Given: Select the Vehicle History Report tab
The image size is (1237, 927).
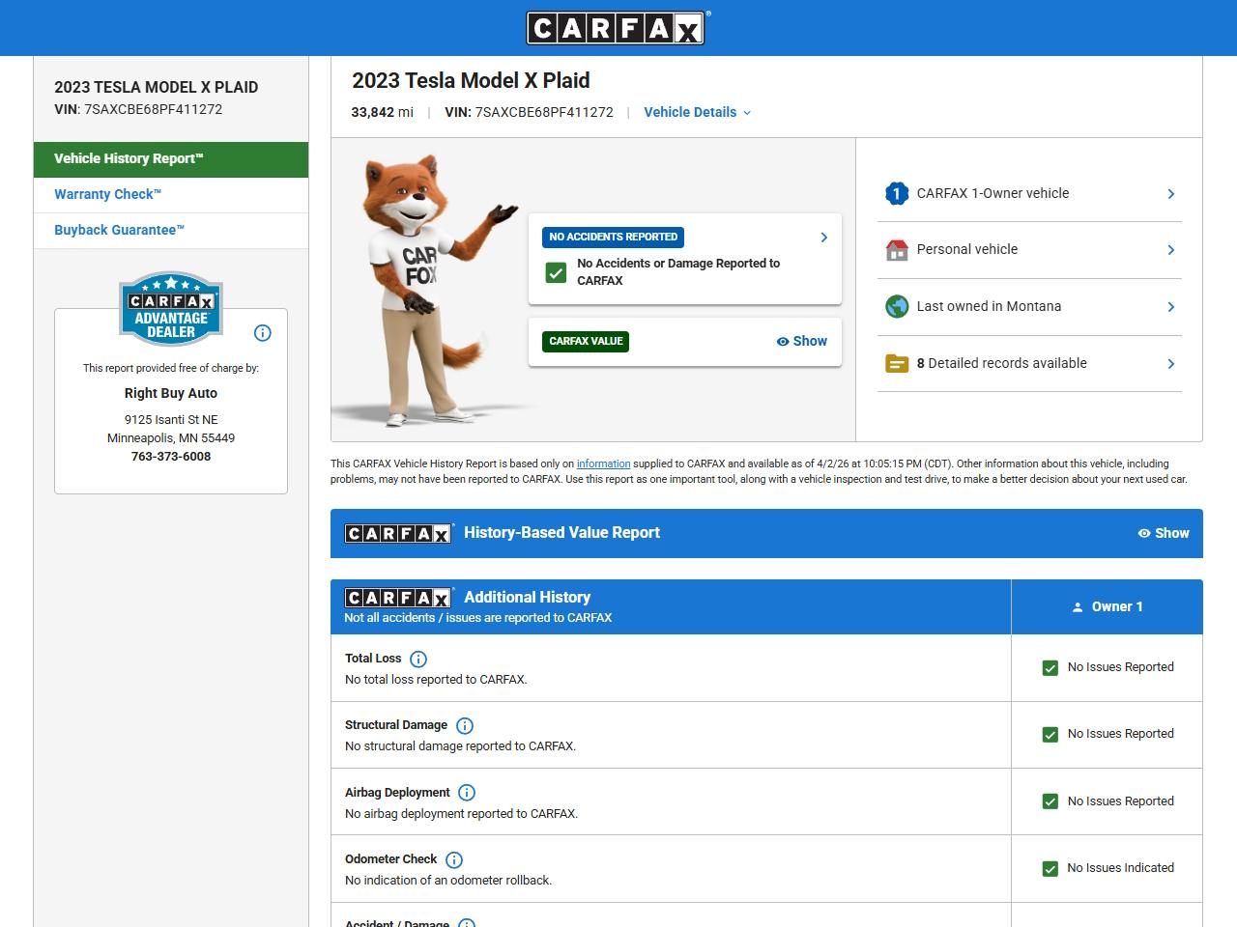Looking at the screenshot, I should pos(129,159).
